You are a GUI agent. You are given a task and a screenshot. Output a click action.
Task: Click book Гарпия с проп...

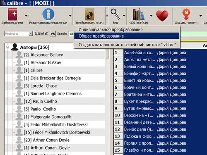(140, 143)
